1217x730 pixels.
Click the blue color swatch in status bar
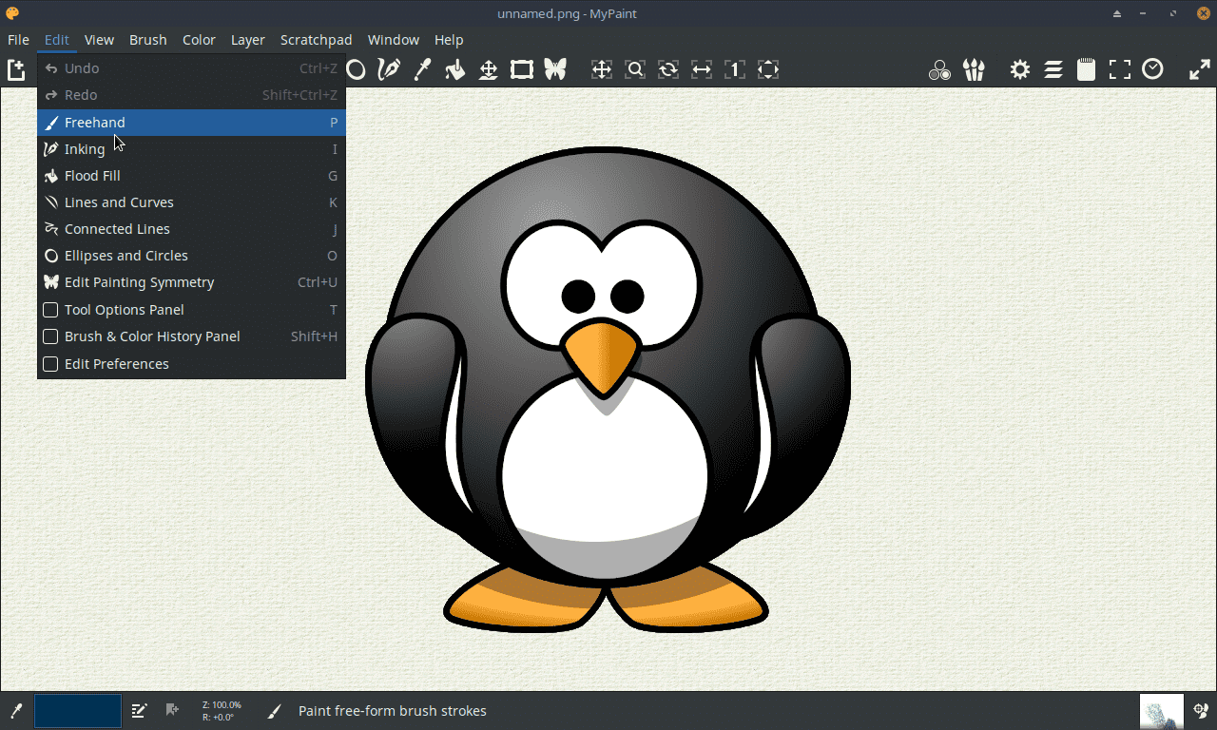tap(77, 710)
